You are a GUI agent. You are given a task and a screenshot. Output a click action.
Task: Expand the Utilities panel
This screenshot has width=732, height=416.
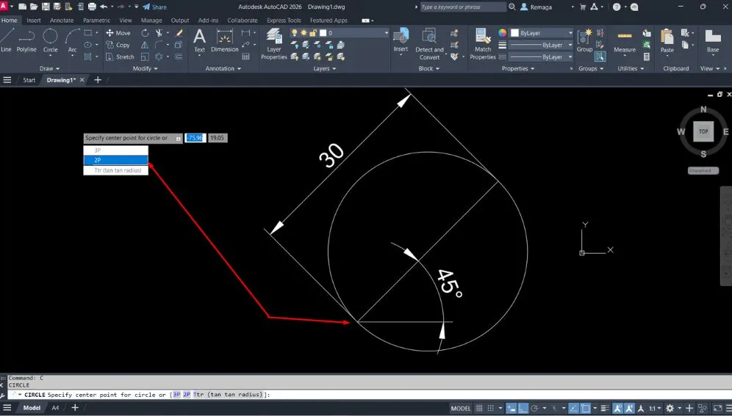point(631,68)
